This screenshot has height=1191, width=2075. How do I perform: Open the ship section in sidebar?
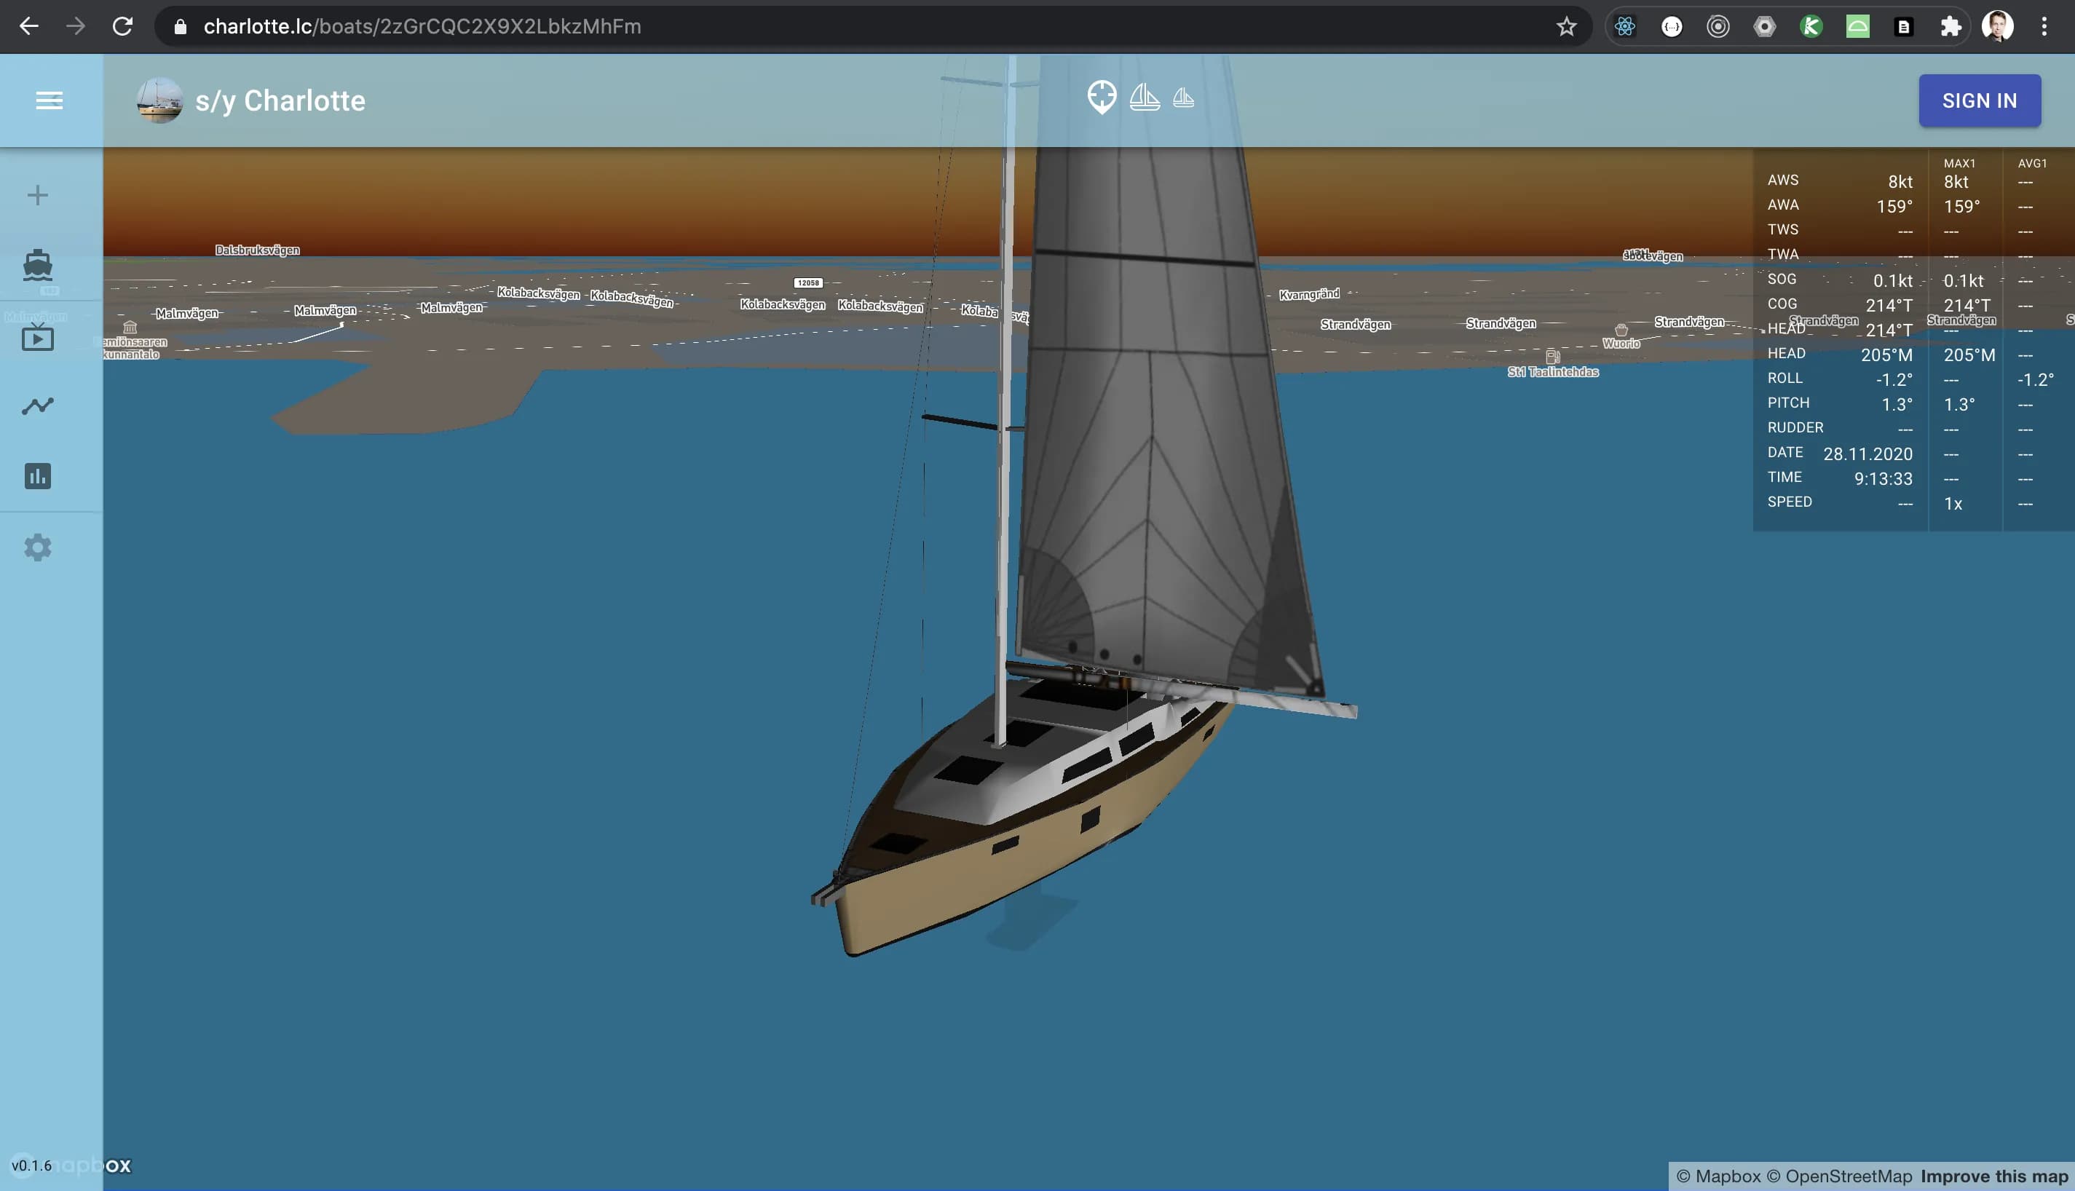[x=38, y=266]
